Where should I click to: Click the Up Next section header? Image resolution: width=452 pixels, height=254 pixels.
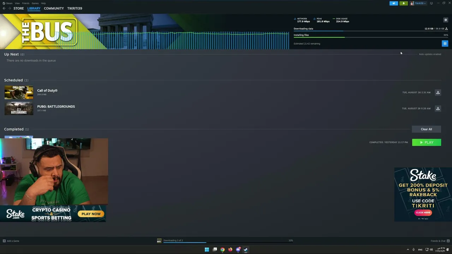14,54
